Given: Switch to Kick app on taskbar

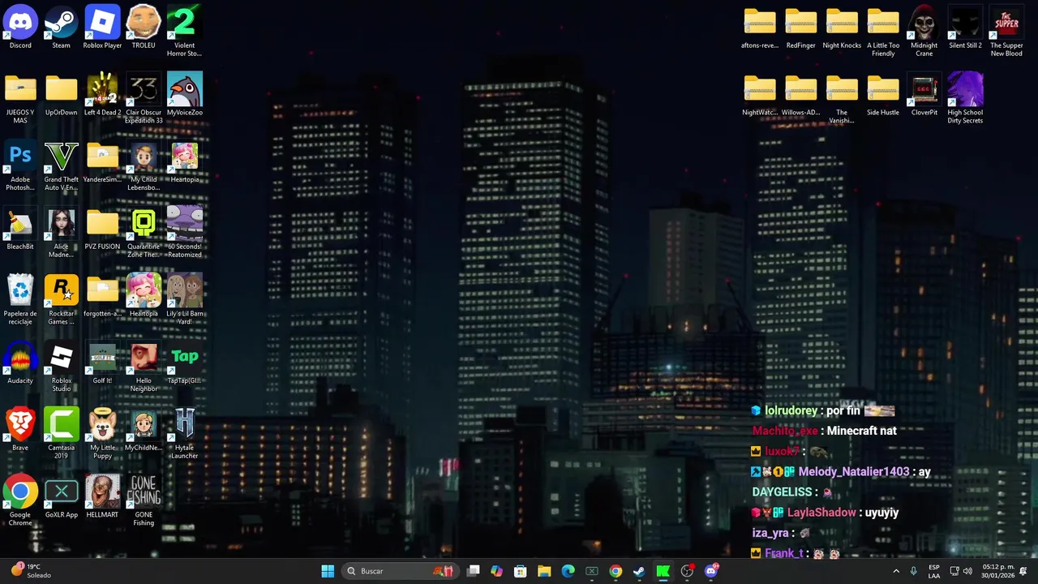Looking at the screenshot, I should [x=663, y=571].
